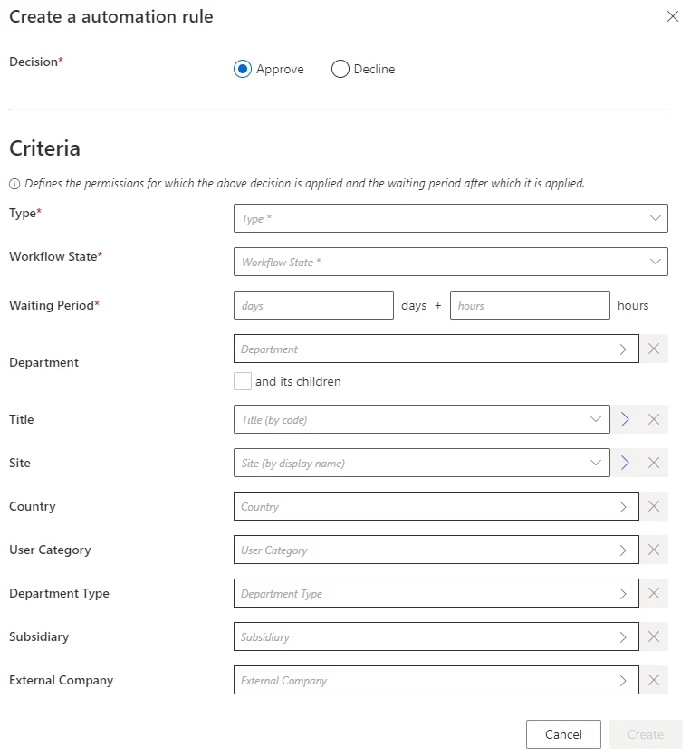Click the Cancel button
Image resolution: width=690 pixels, height=756 pixels.
click(563, 734)
